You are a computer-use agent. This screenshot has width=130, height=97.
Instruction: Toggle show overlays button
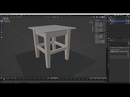pyautogui.click(x=97, y=17)
